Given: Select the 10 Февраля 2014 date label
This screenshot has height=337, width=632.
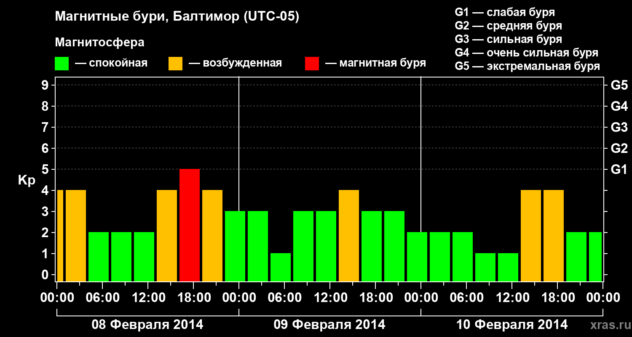Looking at the screenshot, I should pyautogui.click(x=512, y=325).
